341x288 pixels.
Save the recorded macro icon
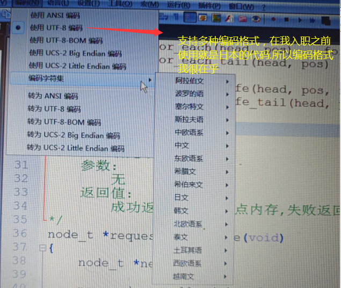[326, 21]
